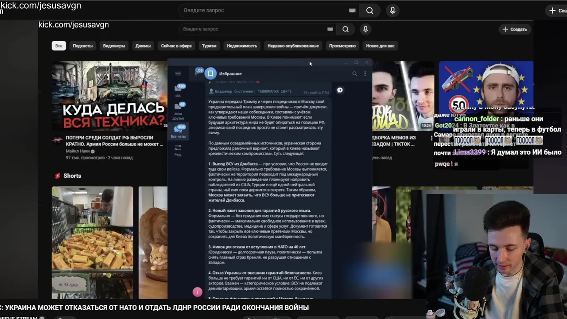Select the Просмотрено filter chip

pos(342,46)
